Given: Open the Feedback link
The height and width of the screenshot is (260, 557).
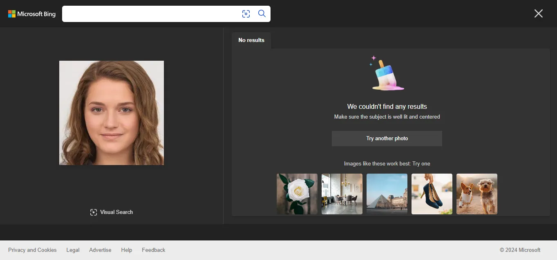Looking at the screenshot, I should coord(153,250).
